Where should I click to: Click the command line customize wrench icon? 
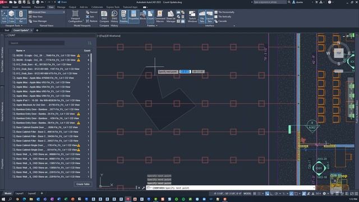(144, 188)
